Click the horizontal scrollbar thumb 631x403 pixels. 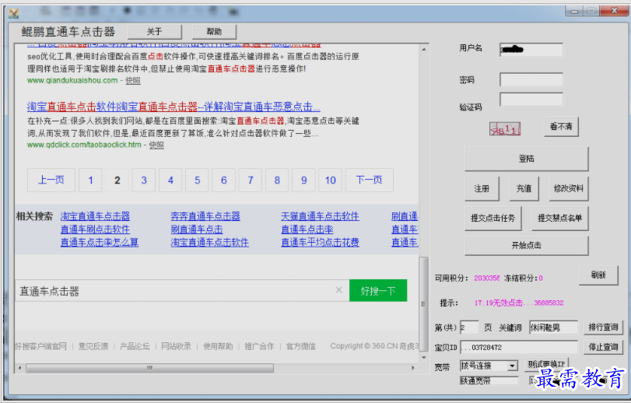point(149,368)
